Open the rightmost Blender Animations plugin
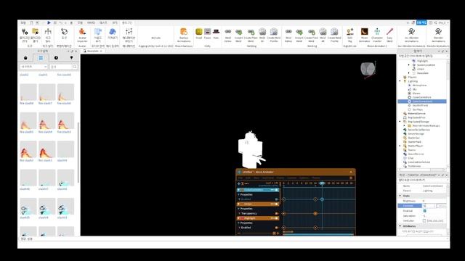Image resolution: width=465 pixels, height=261 pixels. click(x=438, y=35)
